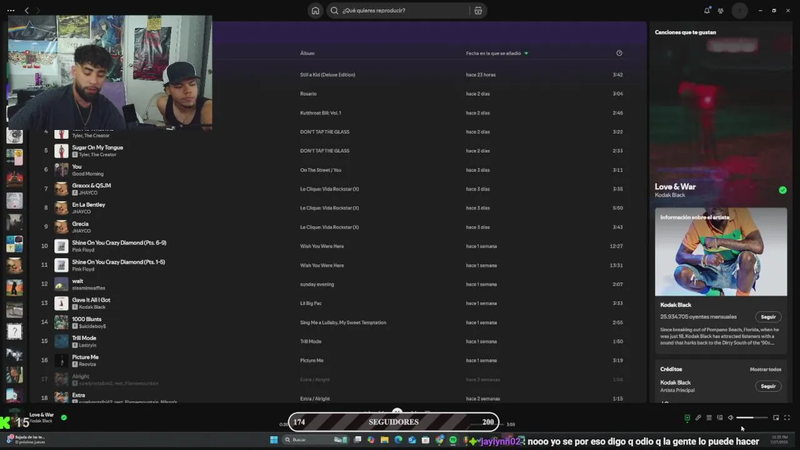
Task: Open the play queue icon
Action: (x=709, y=417)
